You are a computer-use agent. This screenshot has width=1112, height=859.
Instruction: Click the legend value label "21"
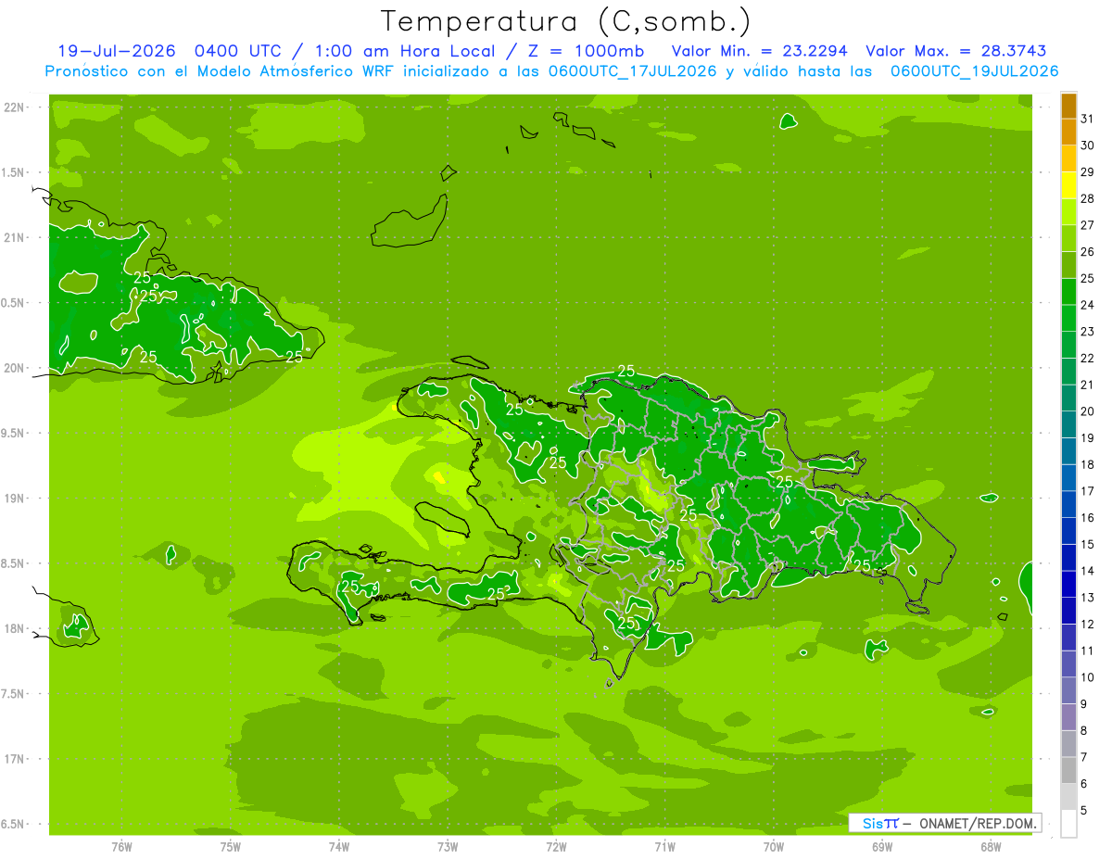[1088, 385]
